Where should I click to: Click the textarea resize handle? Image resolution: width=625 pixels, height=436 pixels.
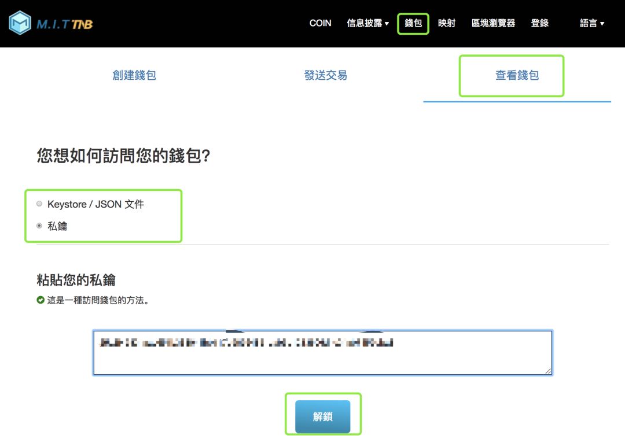point(547,372)
